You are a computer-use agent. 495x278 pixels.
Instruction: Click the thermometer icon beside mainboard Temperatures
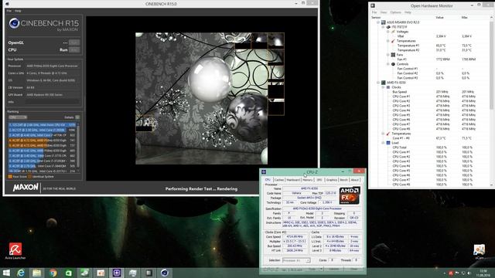point(393,41)
